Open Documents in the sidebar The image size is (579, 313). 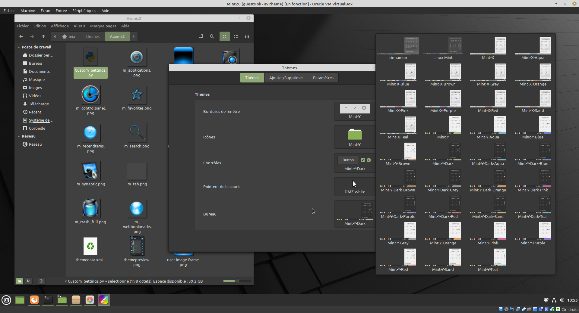coord(36,71)
